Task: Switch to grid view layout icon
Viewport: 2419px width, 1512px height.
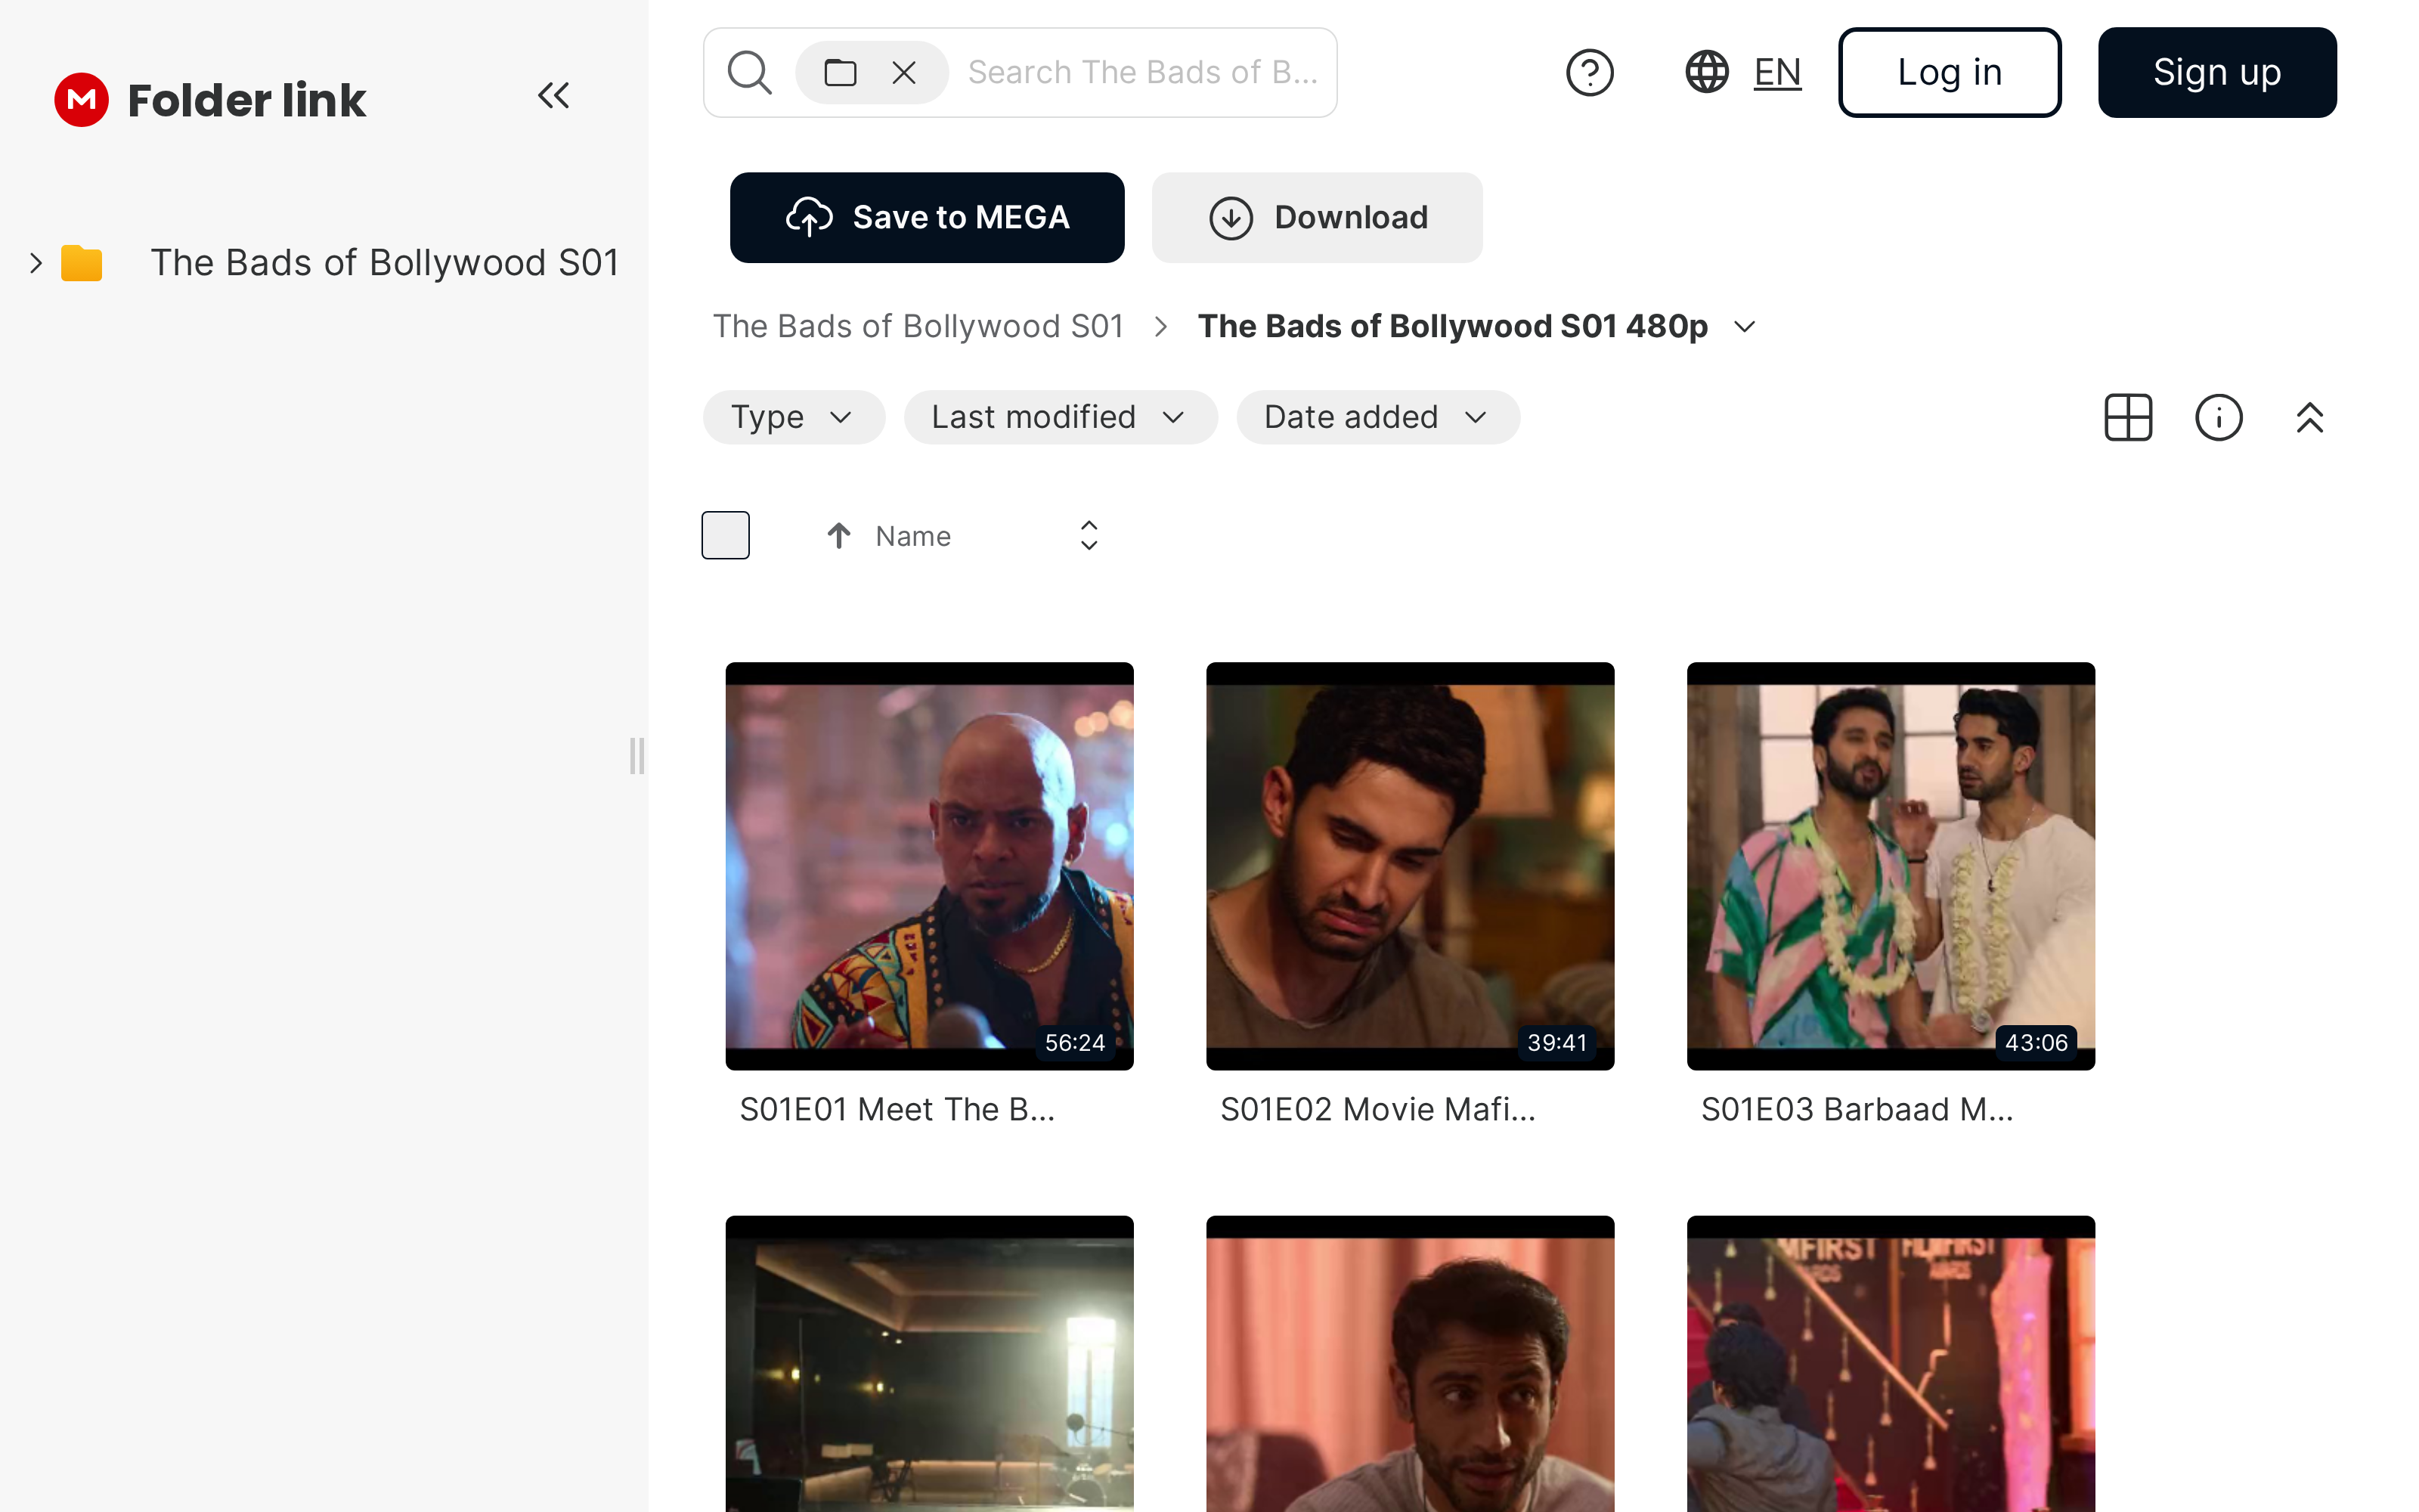Action: 2128,417
